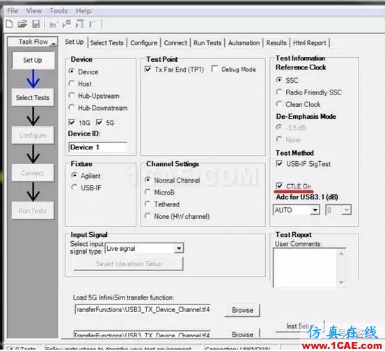The image size is (385, 351).
Task: Switch to the Select Tests tab
Action: (x=107, y=43)
